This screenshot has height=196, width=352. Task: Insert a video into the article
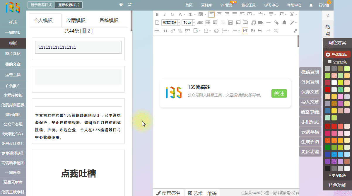[260, 23]
